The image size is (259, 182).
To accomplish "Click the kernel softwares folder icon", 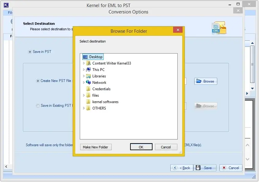I will 88,102.
